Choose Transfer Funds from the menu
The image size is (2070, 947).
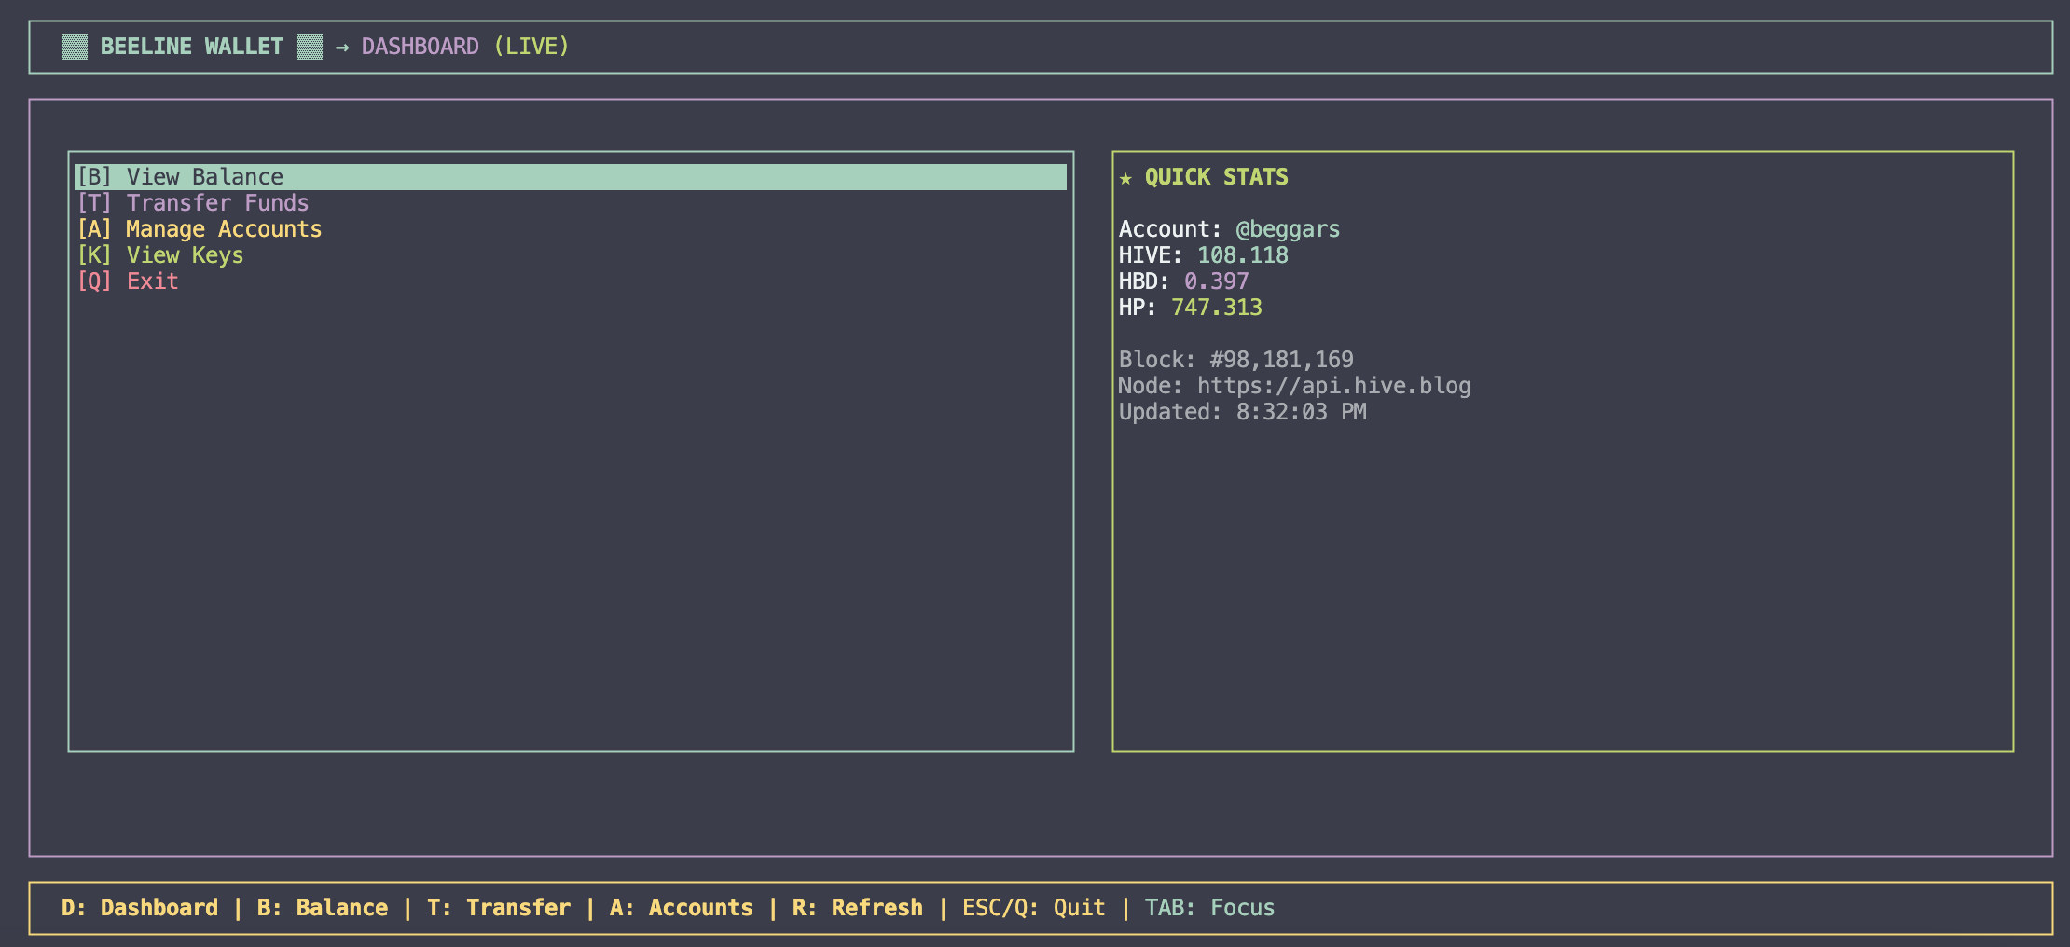(193, 203)
